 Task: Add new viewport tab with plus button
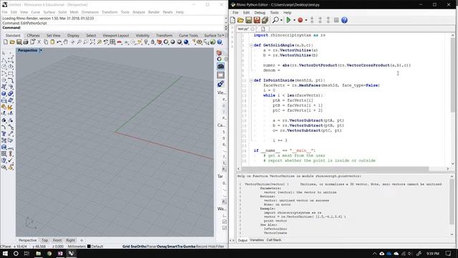click(x=82, y=240)
